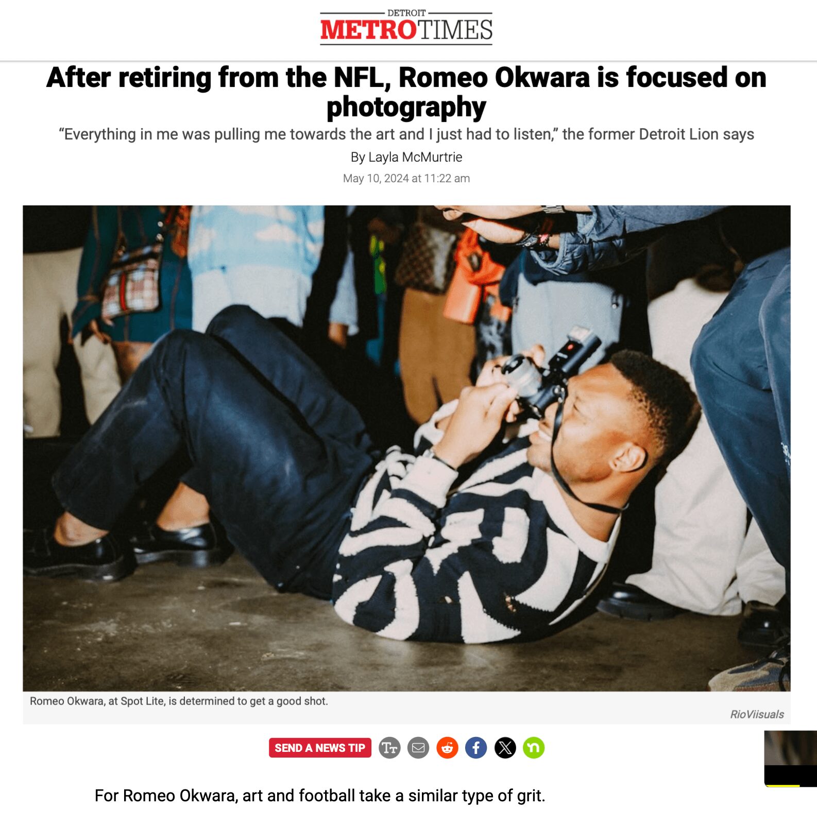The width and height of the screenshot is (817, 825).
Task: Select the quoted subheadline about art
Action: click(x=406, y=134)
